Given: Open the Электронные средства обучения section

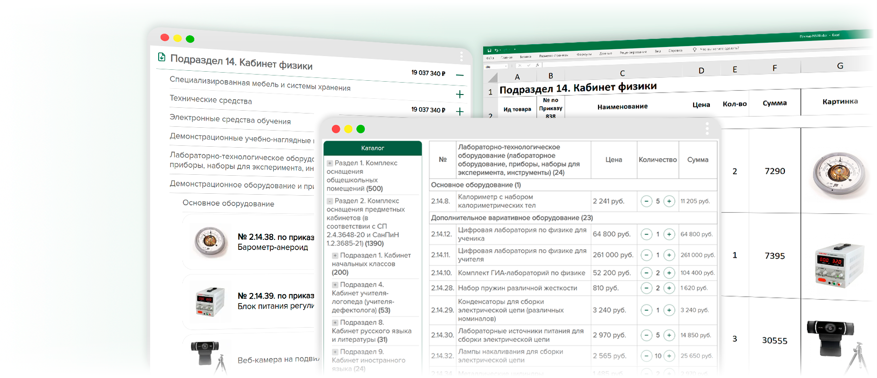Looking at the screenshot, I should click(x=230, y=119).
